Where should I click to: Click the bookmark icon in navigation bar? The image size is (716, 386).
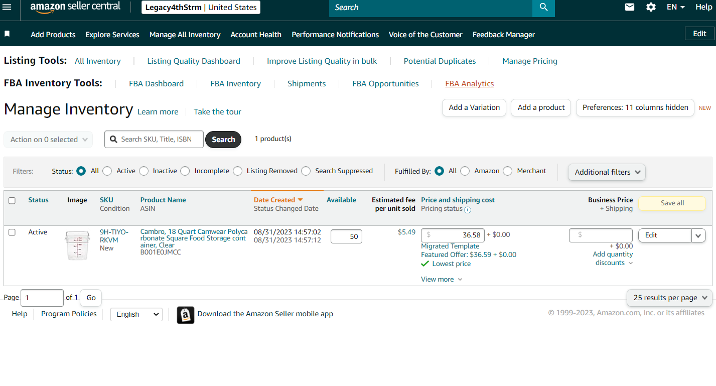(7, 34)
